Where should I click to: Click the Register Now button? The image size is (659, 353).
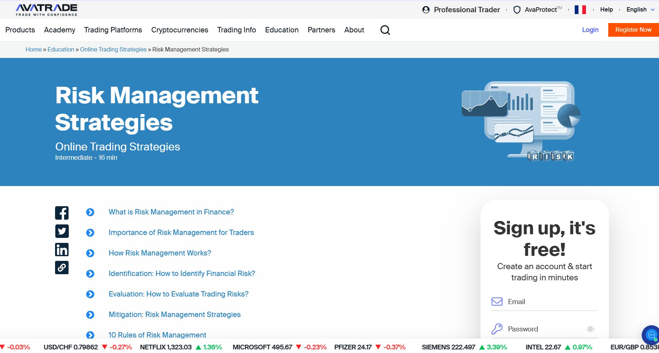tap(633, 30)
